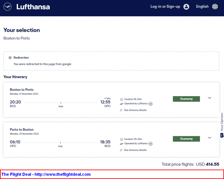Open the Your Opinion feedback tab
Image resolution: width=224 pixels, height=179 pixels.
tap(221, 125)
